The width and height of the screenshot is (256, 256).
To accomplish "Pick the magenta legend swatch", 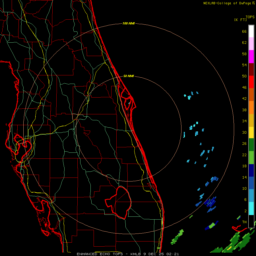I will point(251,57).
